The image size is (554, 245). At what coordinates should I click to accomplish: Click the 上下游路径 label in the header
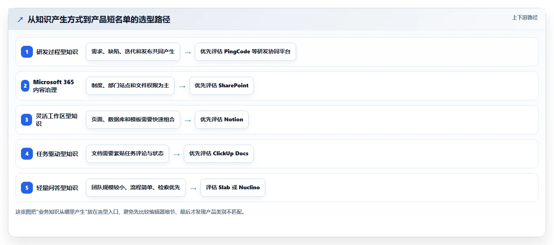525,17
